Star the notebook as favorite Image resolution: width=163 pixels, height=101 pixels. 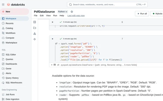tap(72, 12)
